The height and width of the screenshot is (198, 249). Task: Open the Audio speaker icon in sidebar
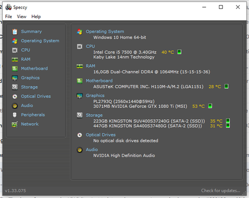click(x=15, y=106)
